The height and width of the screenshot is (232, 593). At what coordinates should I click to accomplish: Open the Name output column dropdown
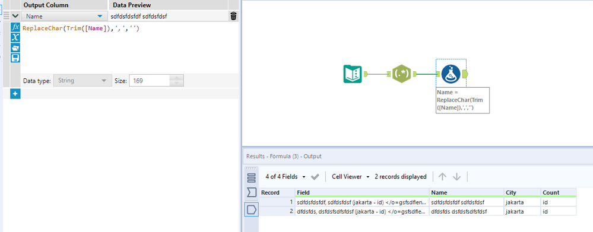point(64,16)
